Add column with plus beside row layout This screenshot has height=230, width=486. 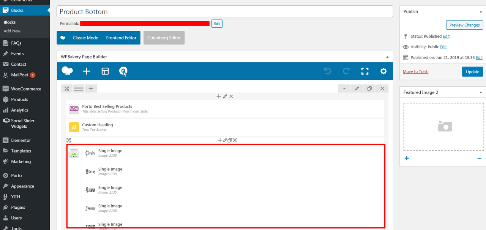pyautogui.click(x=91, y=89)
